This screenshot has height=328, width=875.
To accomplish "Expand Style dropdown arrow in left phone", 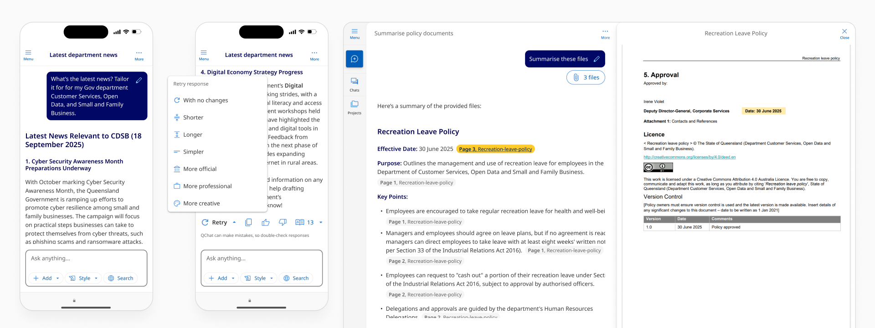I will click(x=96, y=278).
